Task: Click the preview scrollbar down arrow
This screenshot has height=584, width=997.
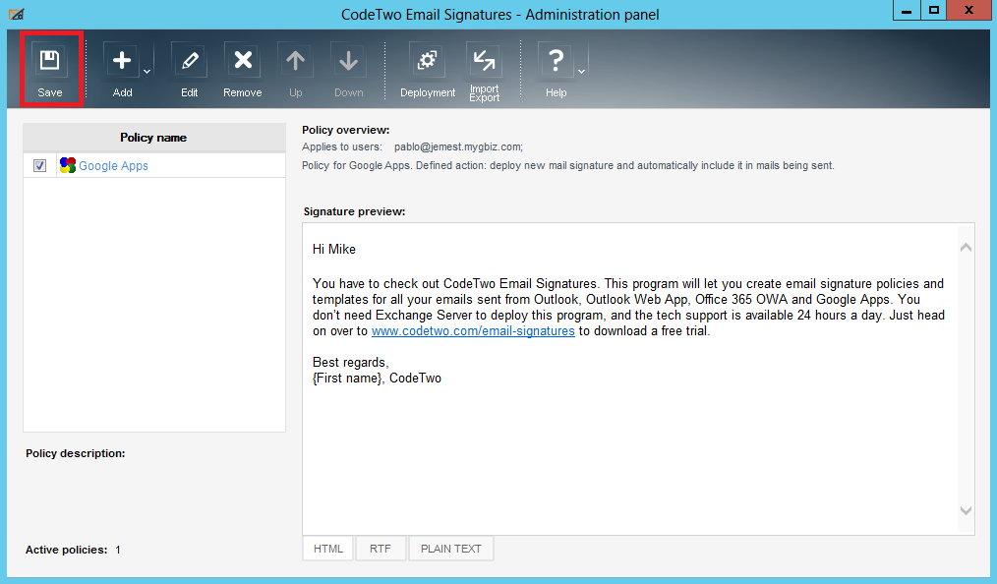Action: click(966, 511)
